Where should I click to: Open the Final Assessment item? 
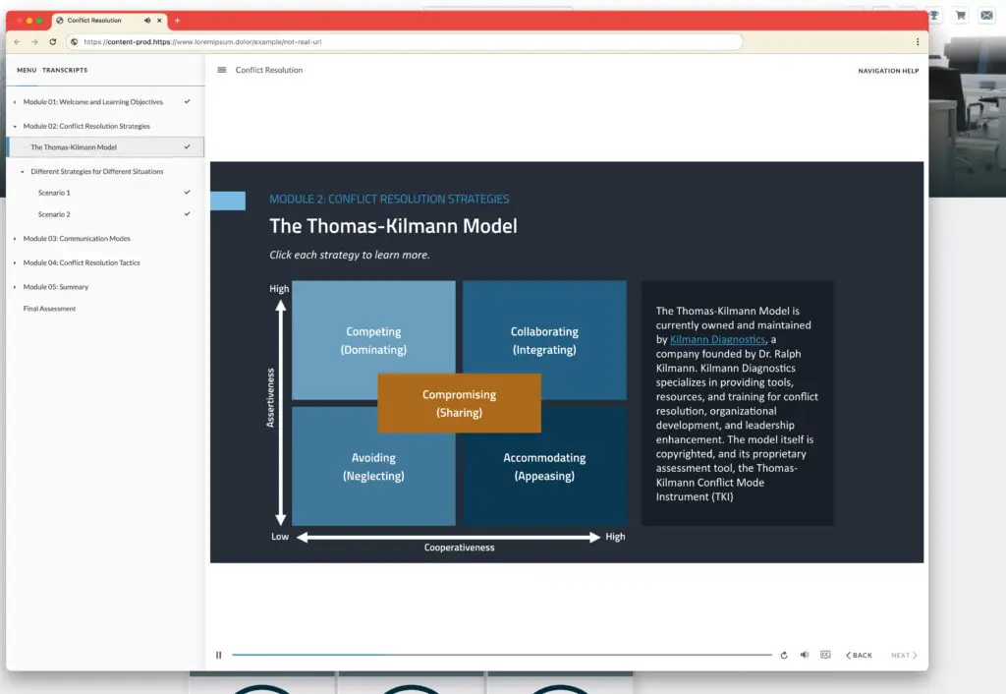click(49, 309)
